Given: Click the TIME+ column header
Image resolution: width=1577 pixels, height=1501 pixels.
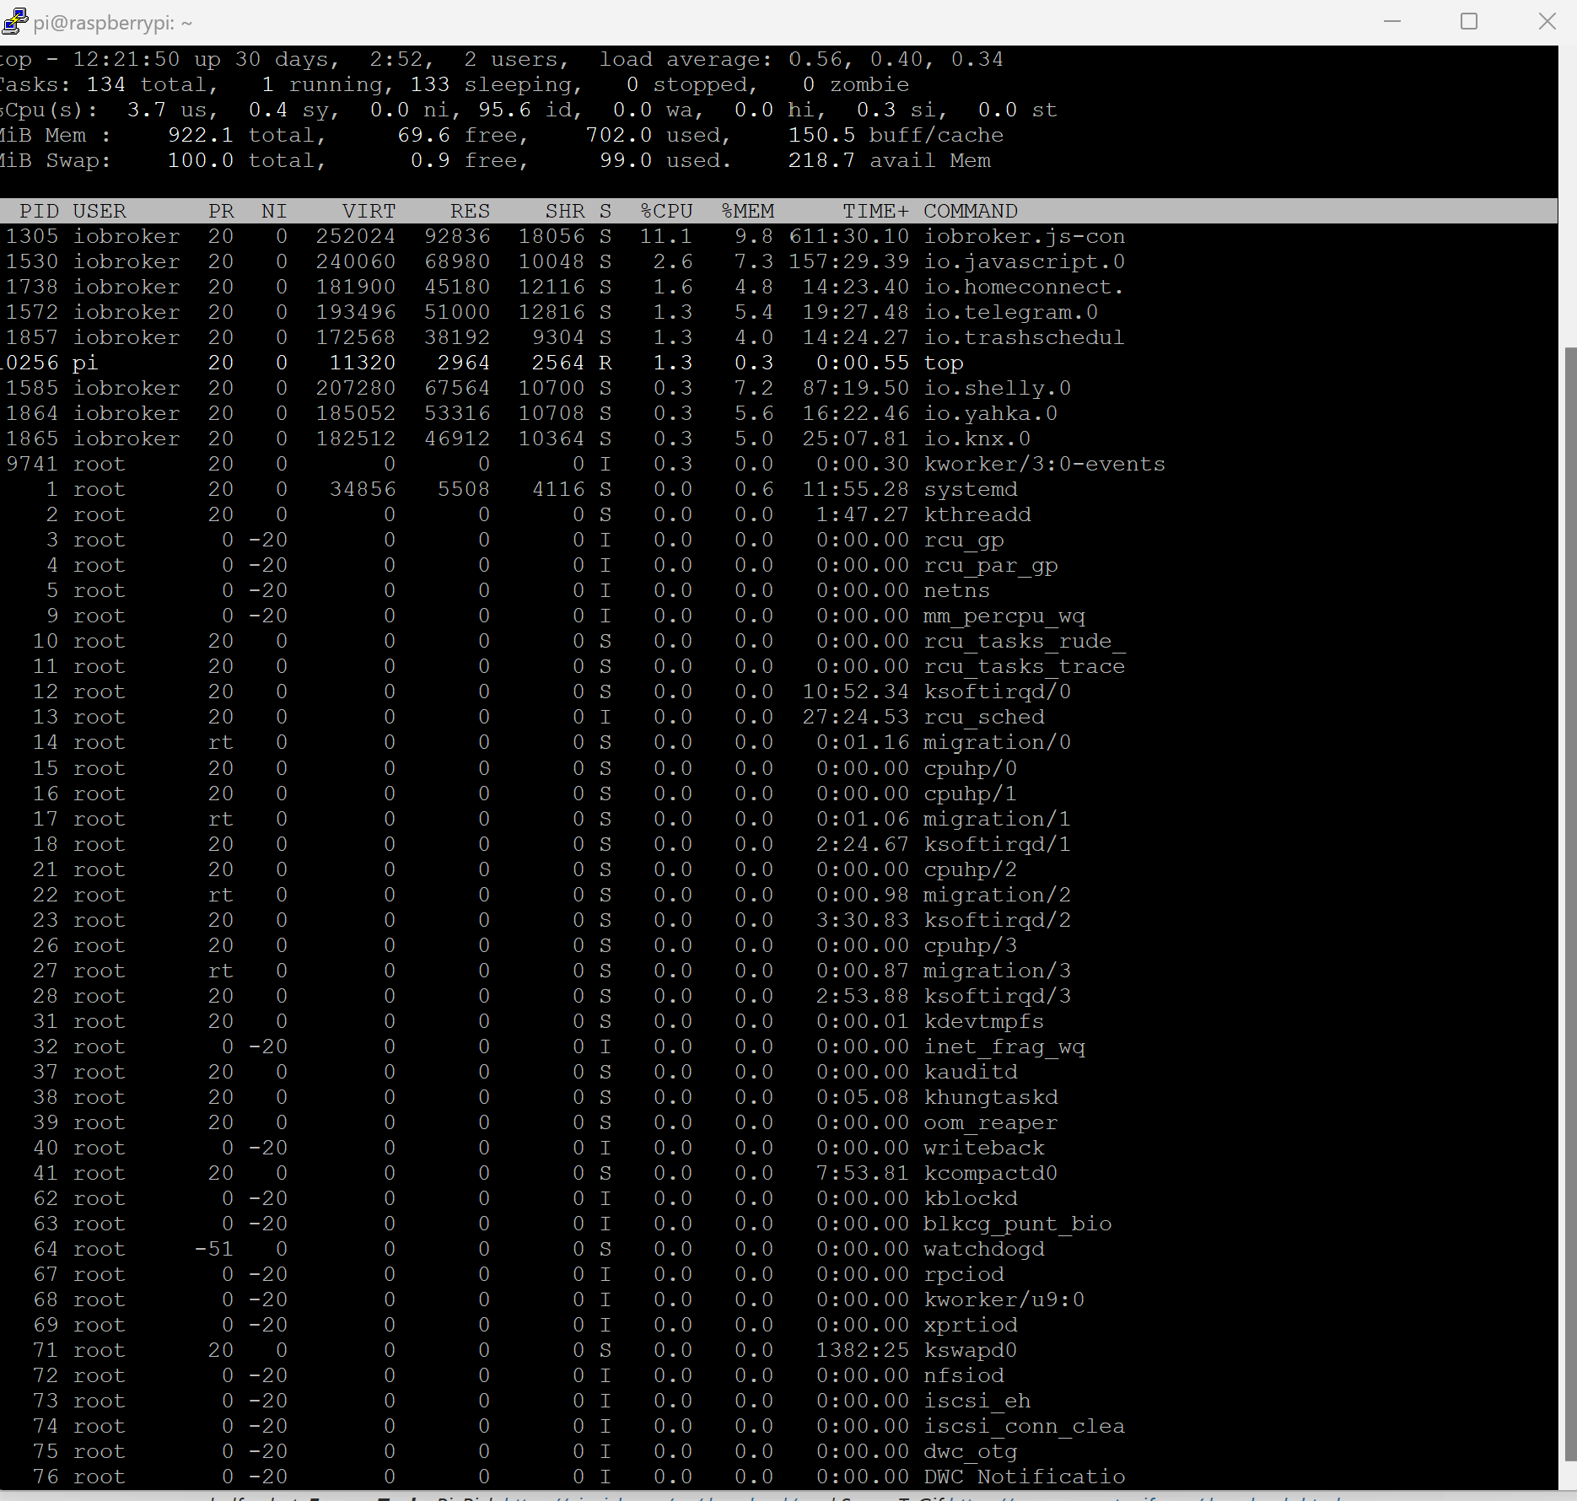Looking at the screenshot, I should pos(875,211).
